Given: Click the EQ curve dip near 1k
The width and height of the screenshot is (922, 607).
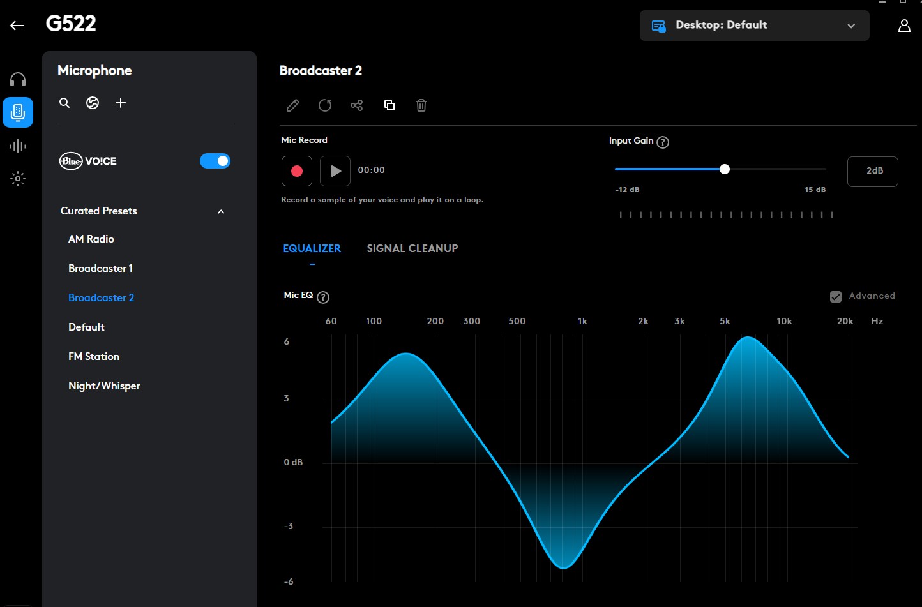Looking at the screenshot, I should tap(564, 567).
